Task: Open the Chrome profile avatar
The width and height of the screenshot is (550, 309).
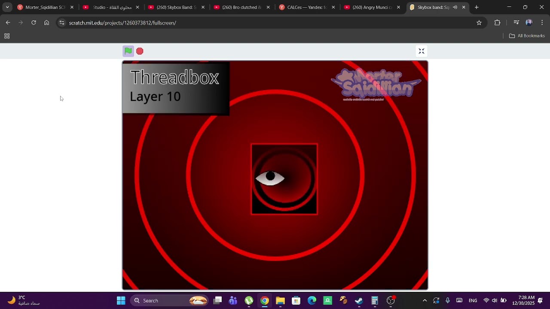Action: click(529, 23)
